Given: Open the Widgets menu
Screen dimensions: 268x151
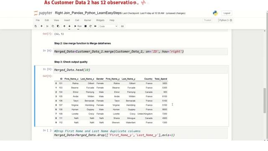Looking at the screenshot, I should coord(100,20).
